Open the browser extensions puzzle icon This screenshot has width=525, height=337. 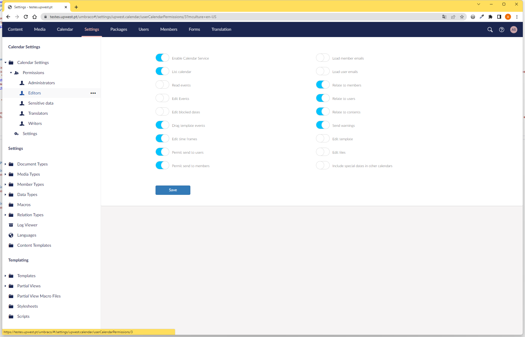(x=490, y=17)
